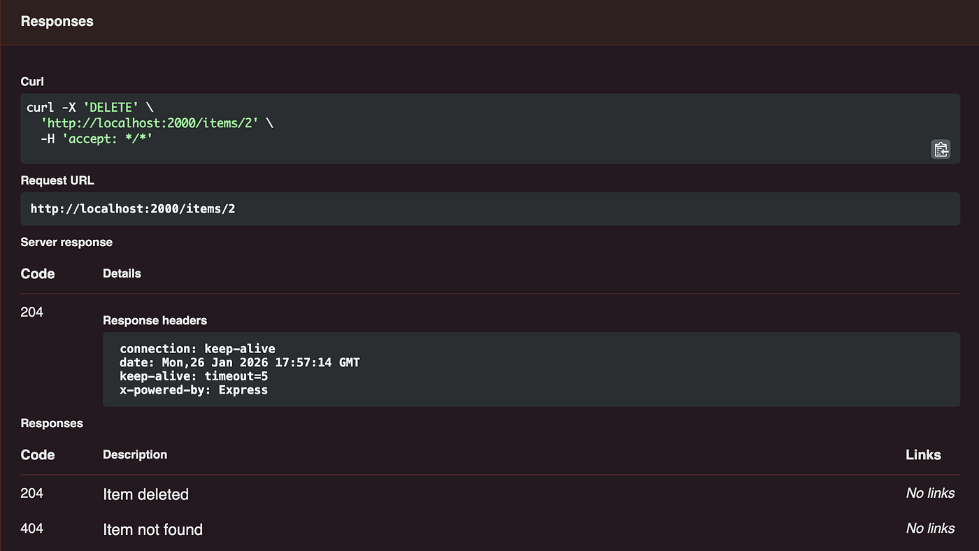The height and width of the screenshot is (551, 979).
Task: Click the Response headers label
Action: [x=155, y=320]
